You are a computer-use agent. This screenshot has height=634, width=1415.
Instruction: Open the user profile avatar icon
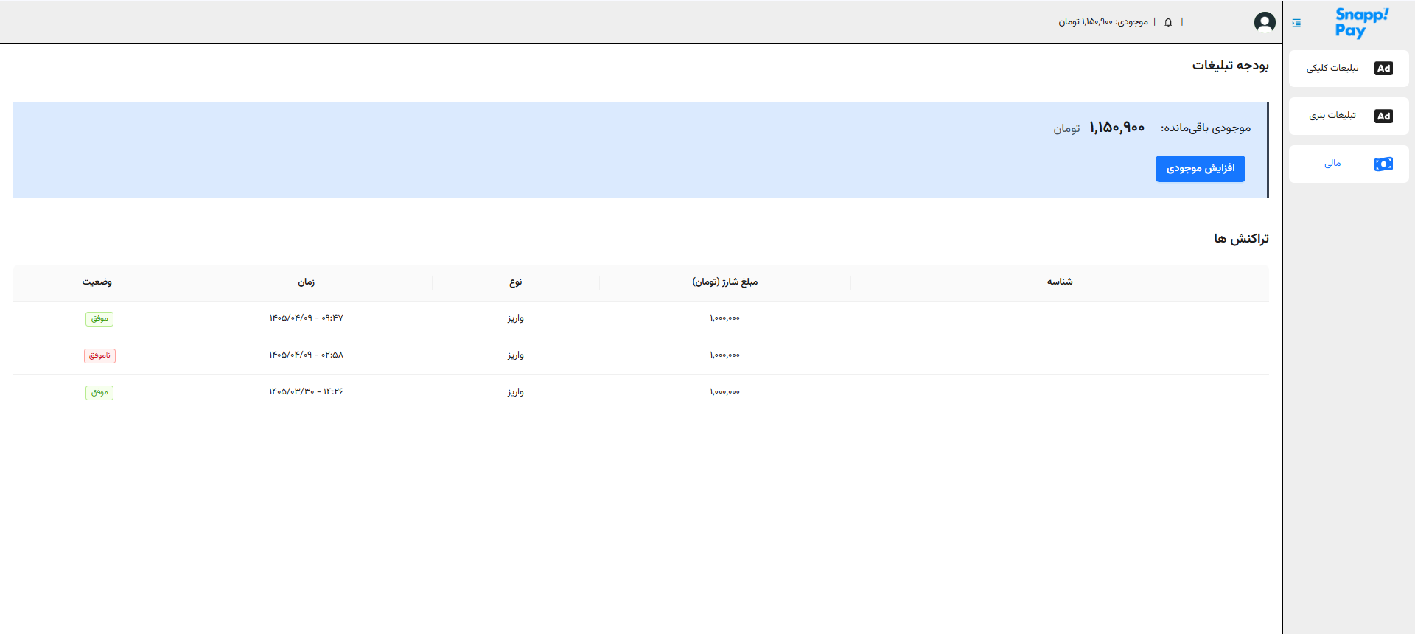tap(1265, 22)
